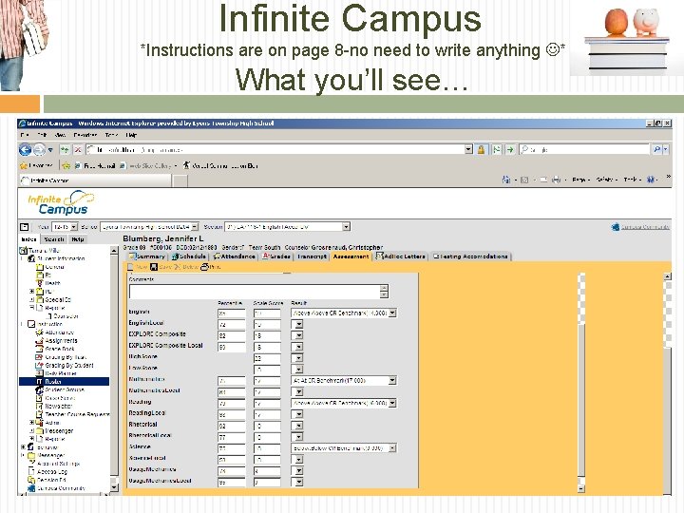The height and width of the screenshot is (513, 684).
Task: Click the printer icon in IE command bar
Action: pos(556,180)
